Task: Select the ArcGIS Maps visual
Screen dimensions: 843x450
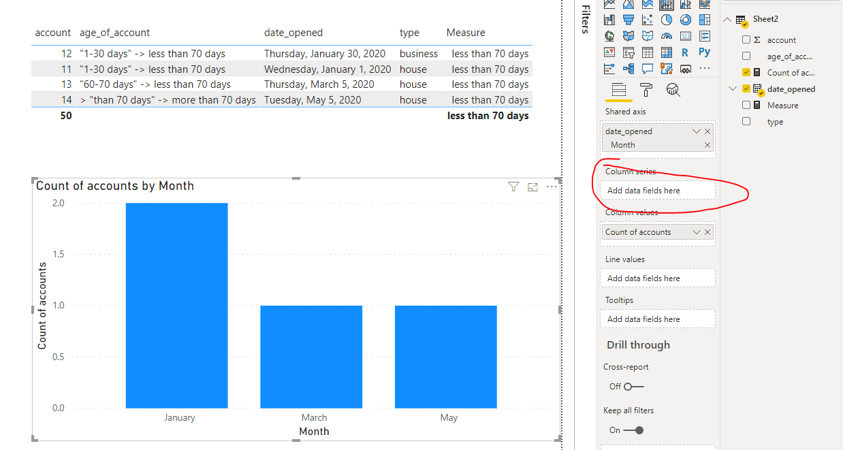Action: point(667,69)
